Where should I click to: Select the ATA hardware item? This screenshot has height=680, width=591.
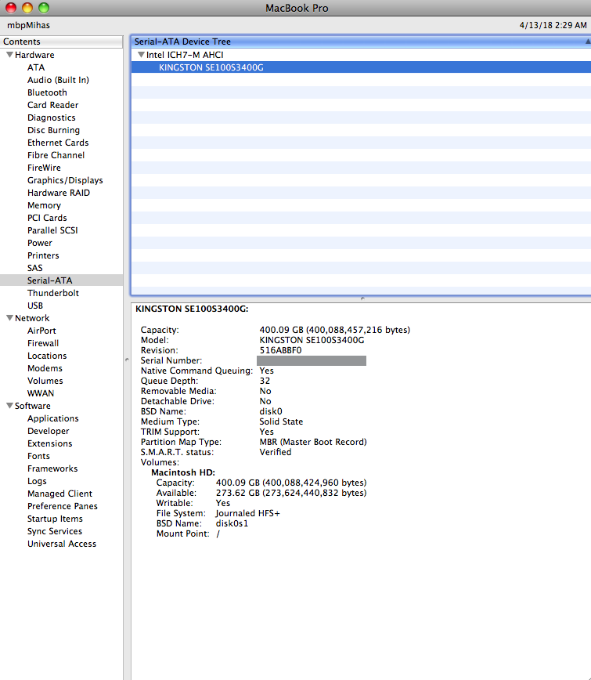click(36, 67)
